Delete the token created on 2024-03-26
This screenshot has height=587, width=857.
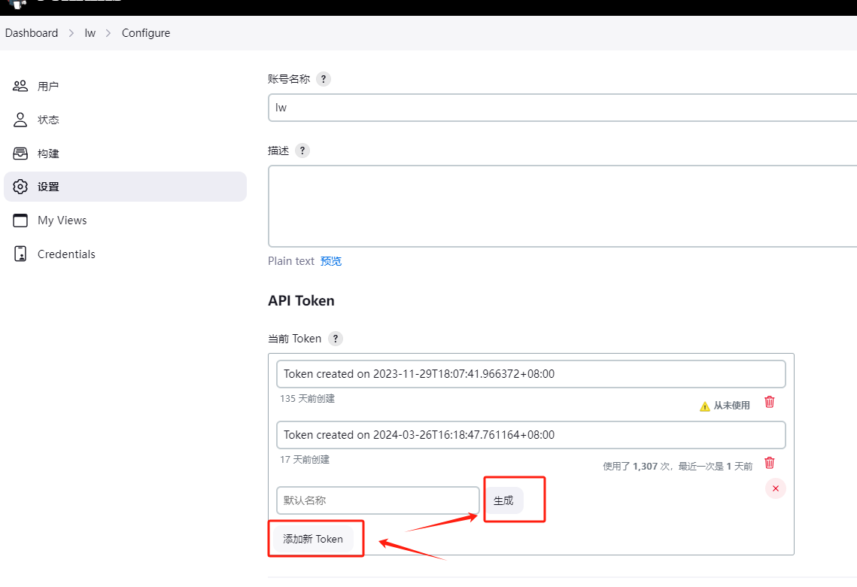point(769,463)
